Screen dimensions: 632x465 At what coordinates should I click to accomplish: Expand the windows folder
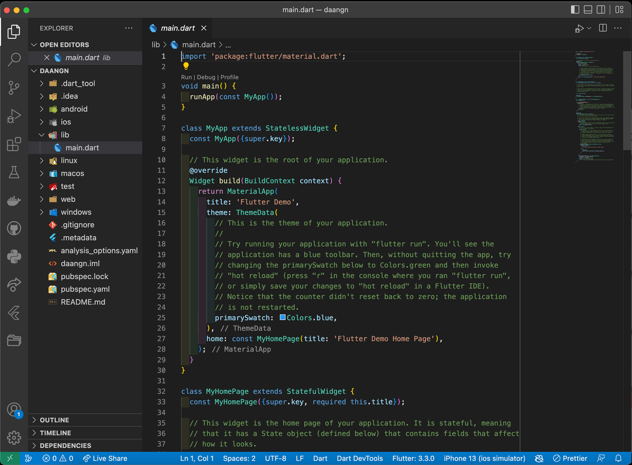coord(85,212)
